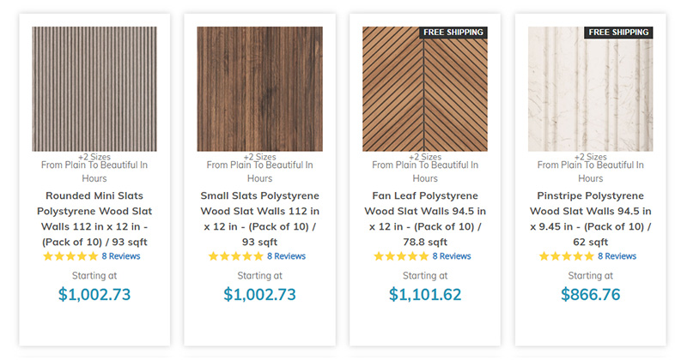The height and width of the screenshot is (360, 687).
Task: Click the $866.76 Pinstripe price
Action: point(590,294)
